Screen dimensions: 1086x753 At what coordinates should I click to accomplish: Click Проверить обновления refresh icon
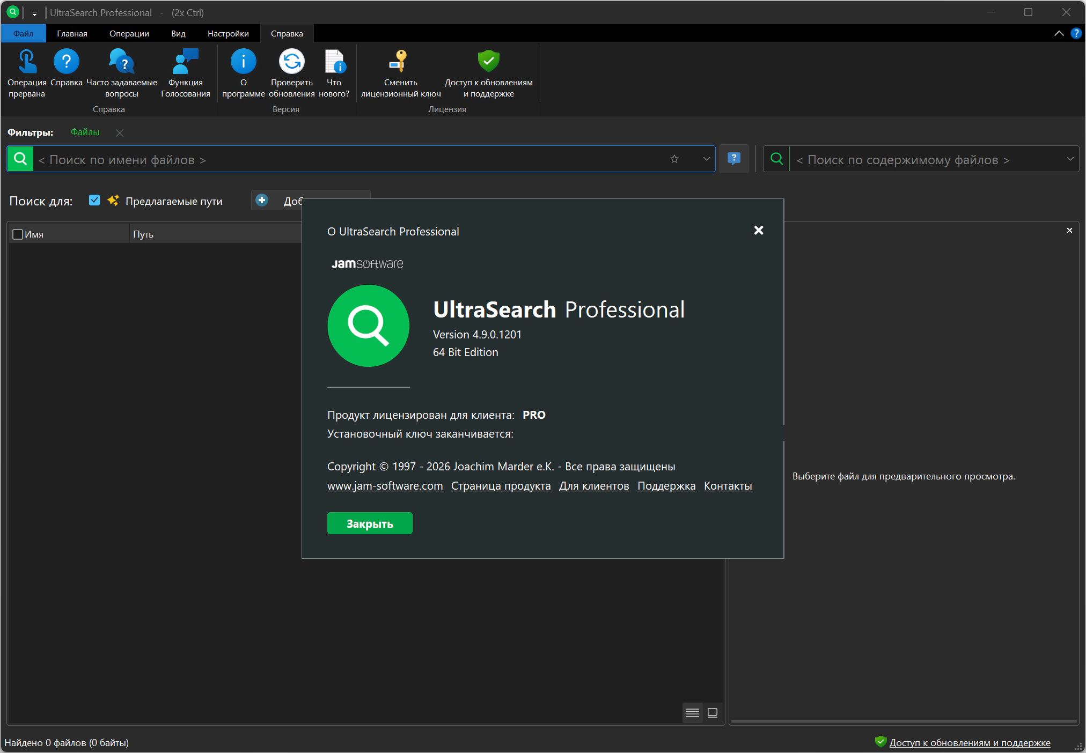click(x=291, y=62)
